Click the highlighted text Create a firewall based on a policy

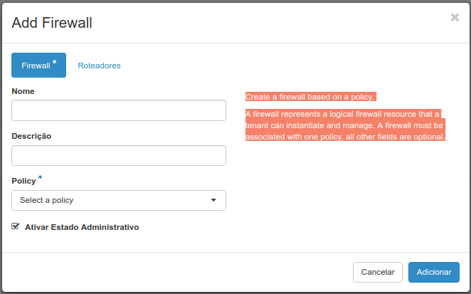pyautogui.click(x=309, y=97)
